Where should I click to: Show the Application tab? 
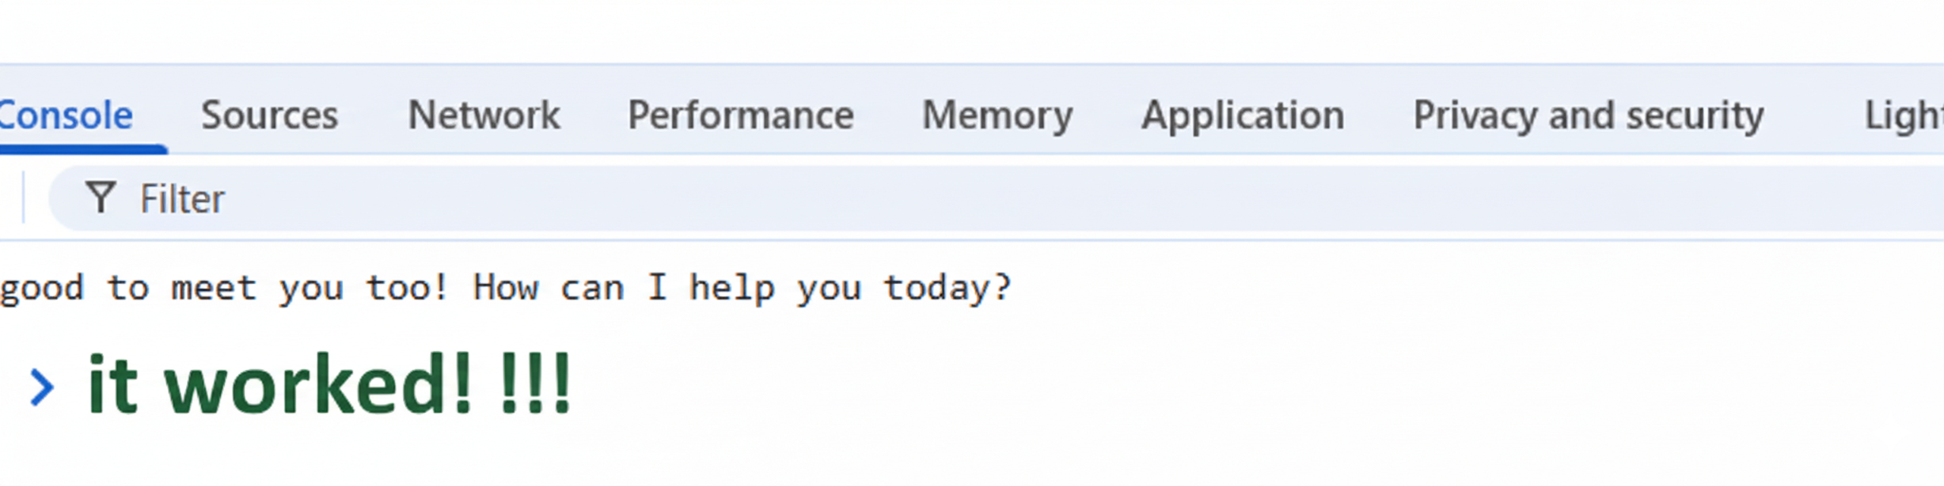click(1242, 116)
